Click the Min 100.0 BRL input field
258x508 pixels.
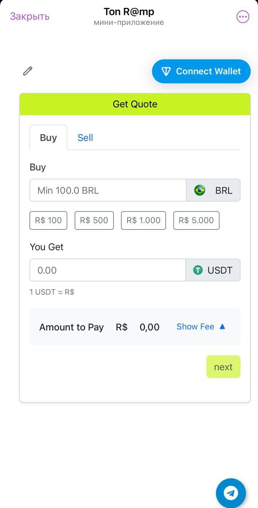point(107,190)
